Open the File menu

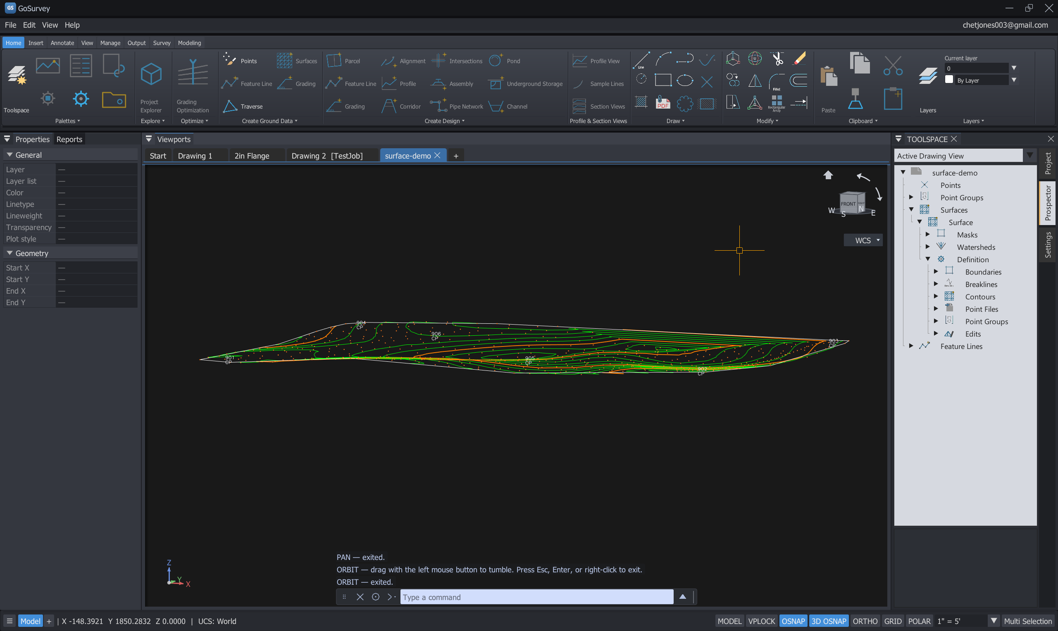11,25
